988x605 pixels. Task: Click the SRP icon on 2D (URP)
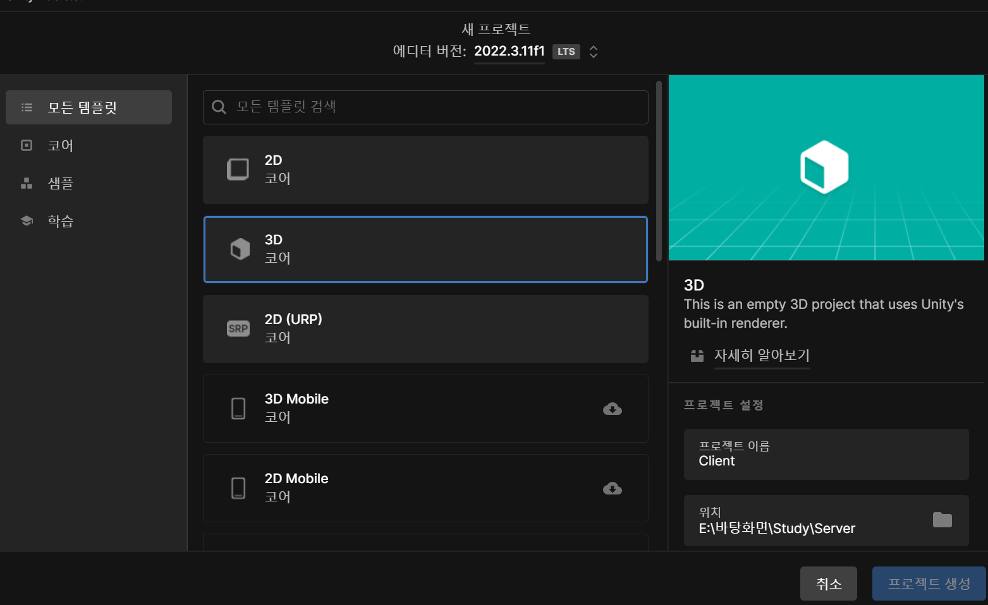click(x=238, y=328)
